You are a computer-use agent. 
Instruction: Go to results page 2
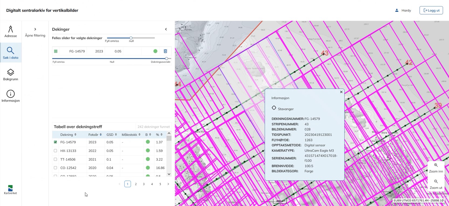pos(136,184)
